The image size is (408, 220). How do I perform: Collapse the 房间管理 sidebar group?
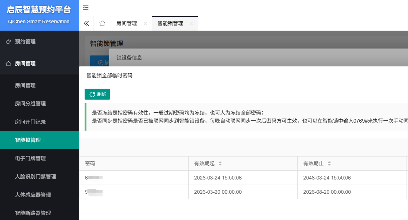25,63
